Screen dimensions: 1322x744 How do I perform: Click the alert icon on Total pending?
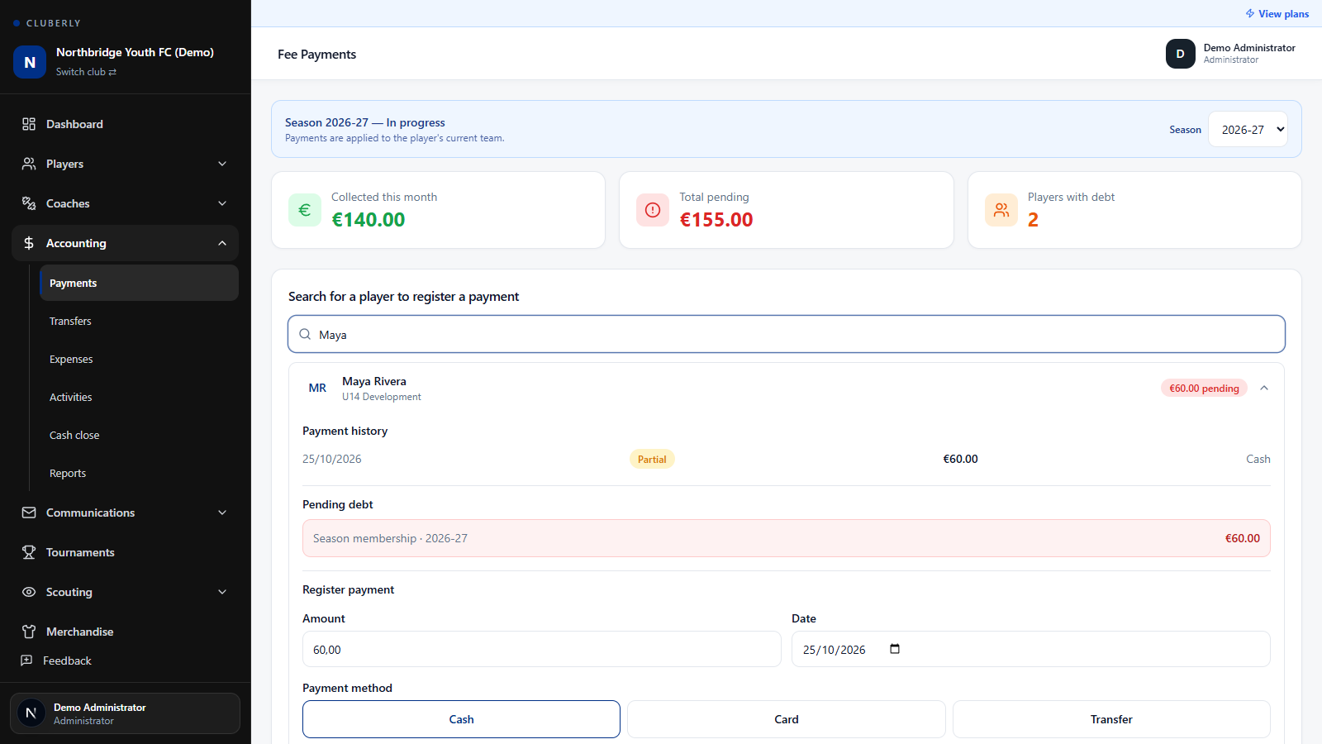653,210
